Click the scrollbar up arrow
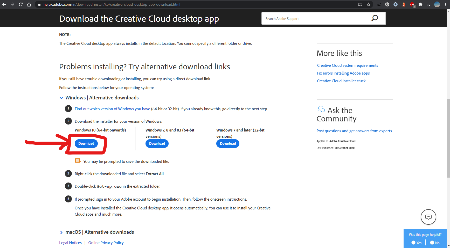The height and width of the screenshot is (248, 450). click(448, 11)
